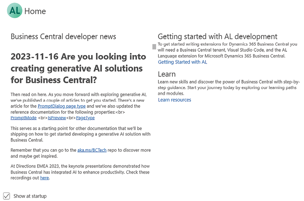This screenshot has height=201, width=304.
Task: Open the PageType reference link
Action: point(85,118)
